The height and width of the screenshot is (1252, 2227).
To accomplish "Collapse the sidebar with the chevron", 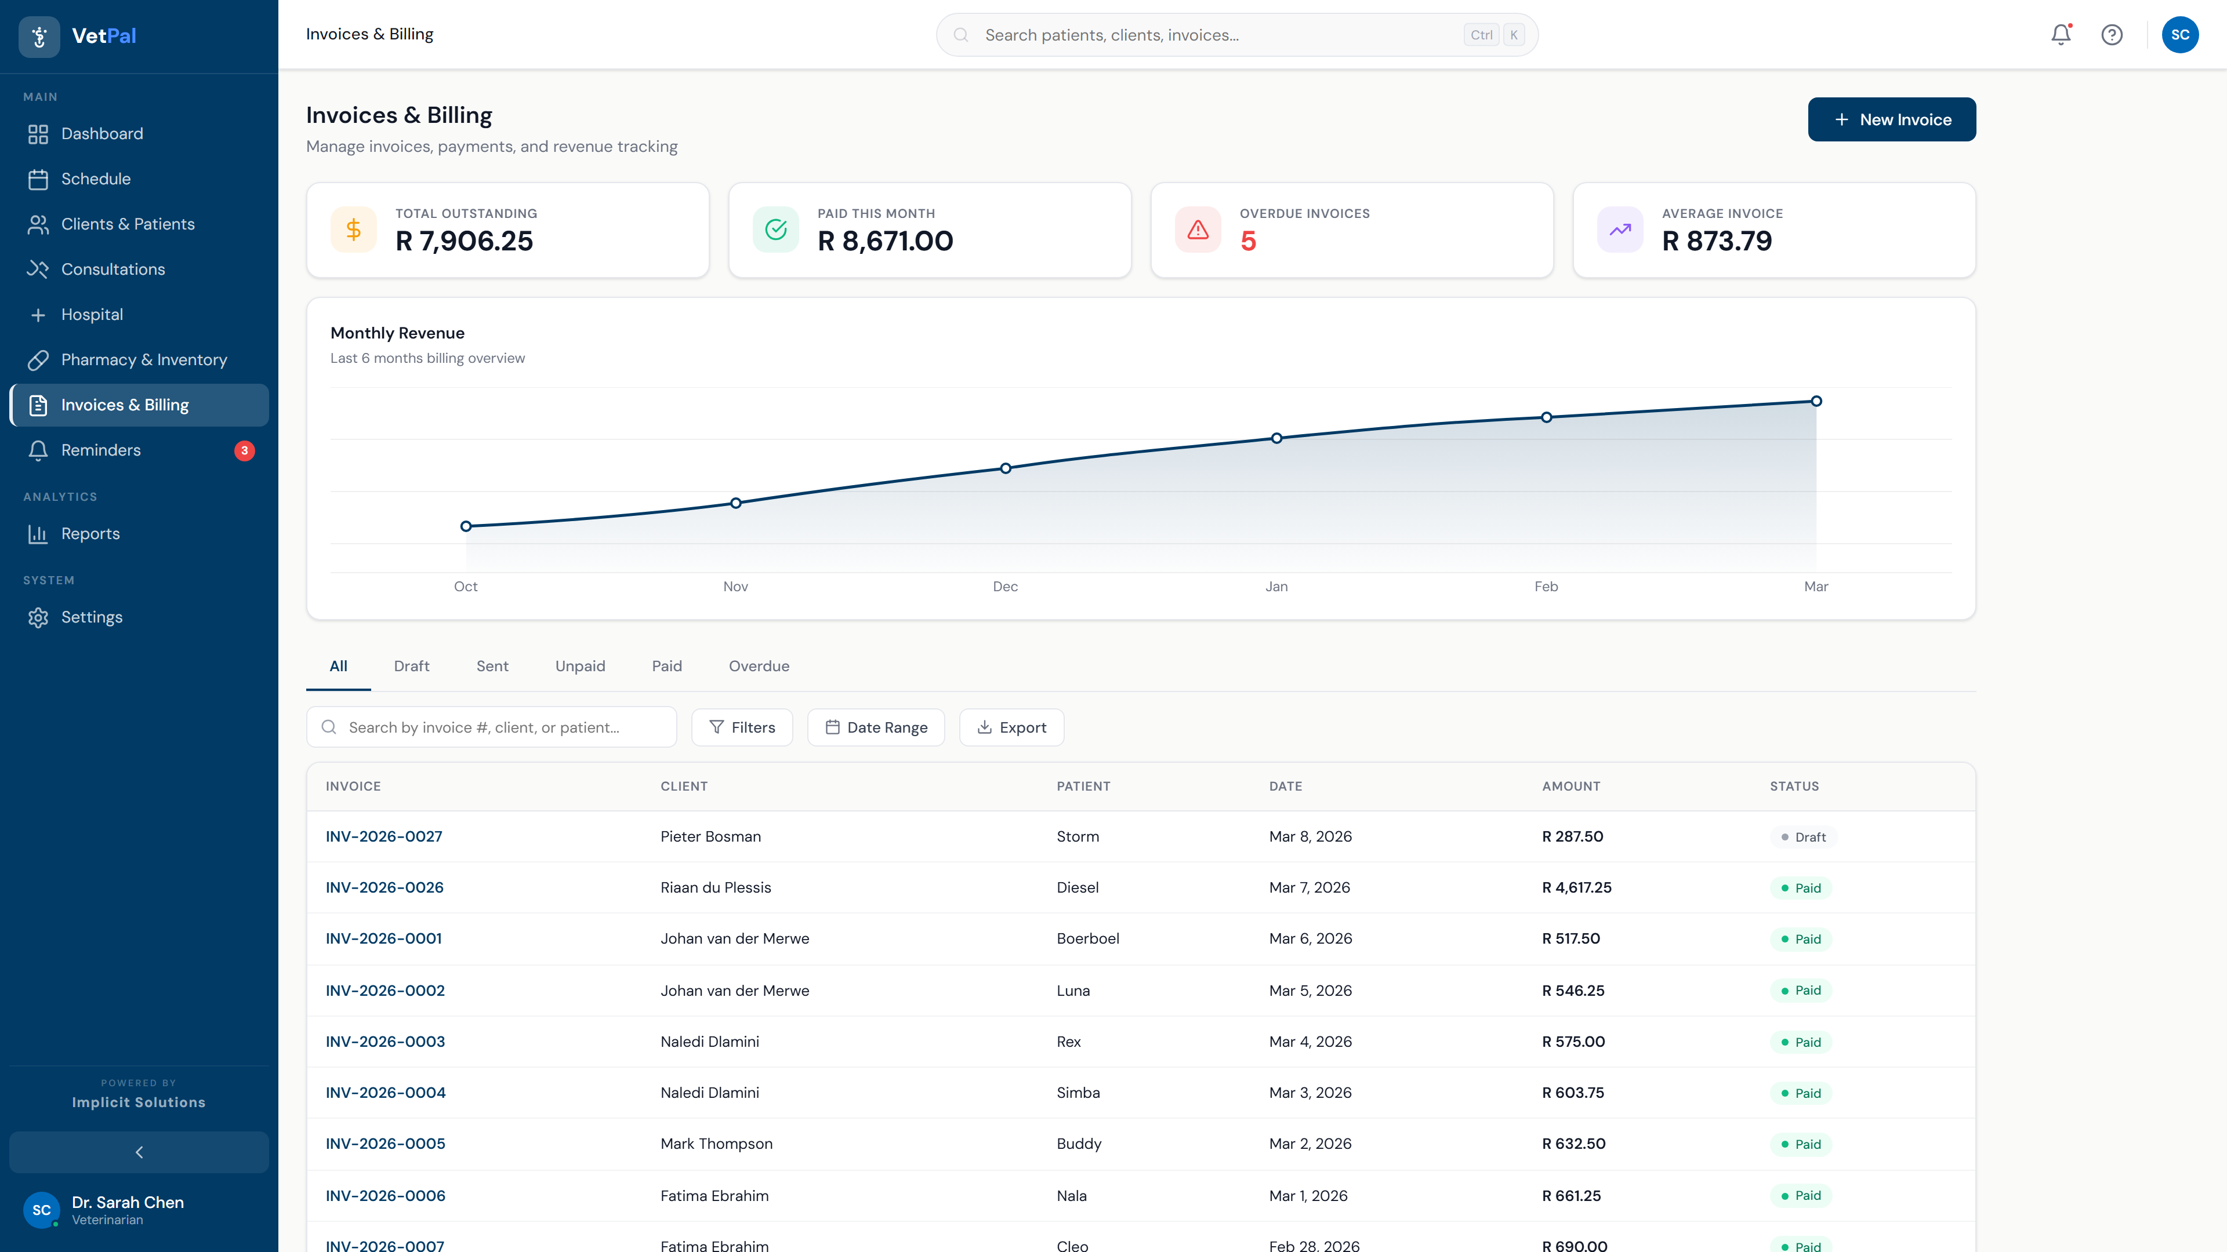I will tap(139, 1152).
